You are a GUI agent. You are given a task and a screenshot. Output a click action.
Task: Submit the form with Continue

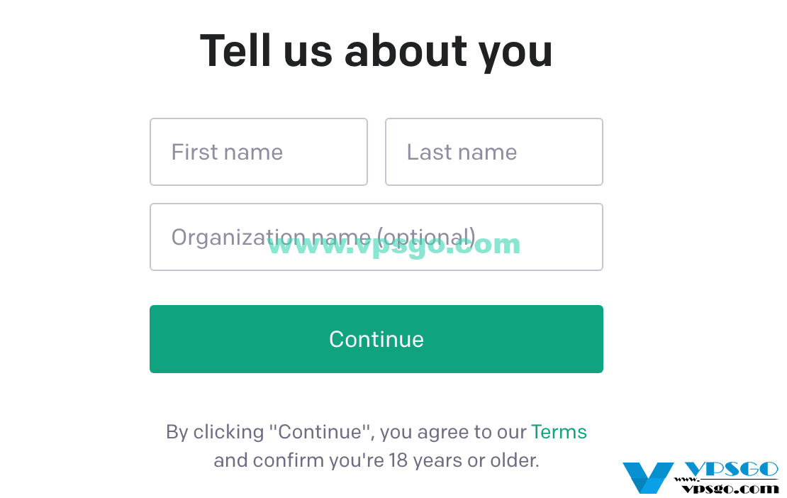click(x=376, y=339)
